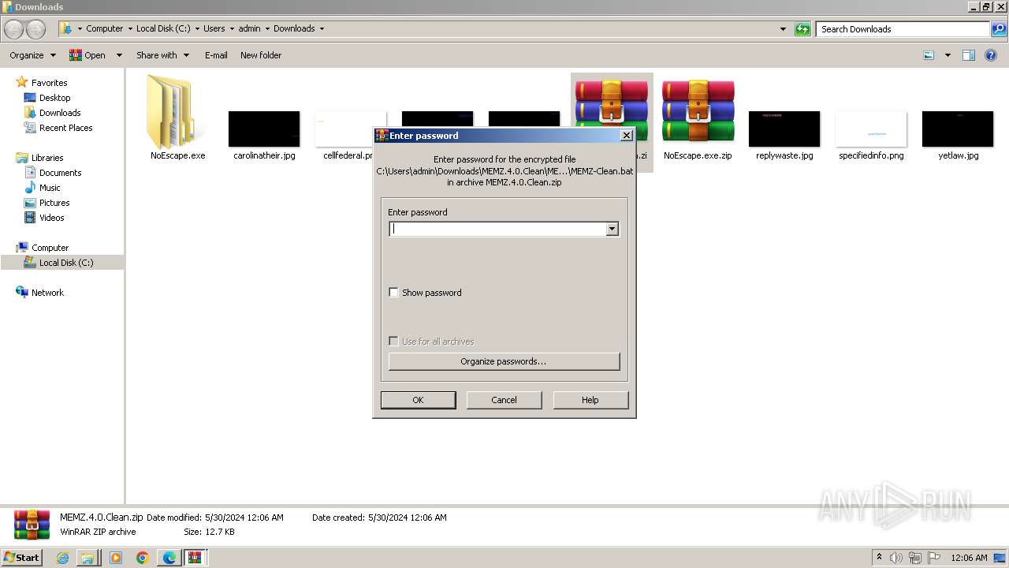The image size is (1009, 568).
Task: Select the MEMZ.4.0.Clean.zip archive icon
Action: (612, 111)
